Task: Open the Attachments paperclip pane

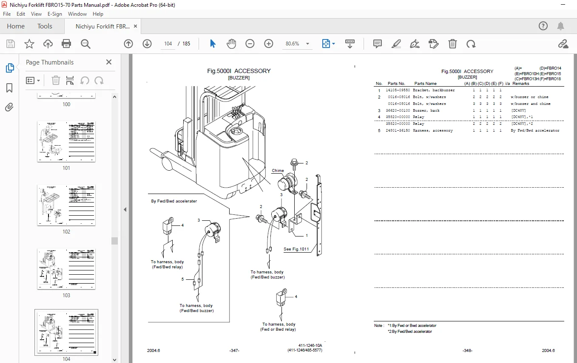Action: click(x=9, y=107)
